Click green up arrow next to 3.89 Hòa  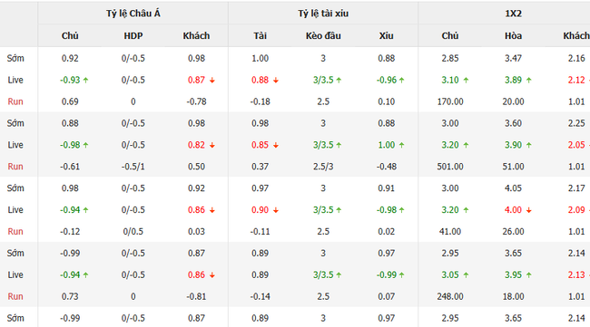(528, 80)
